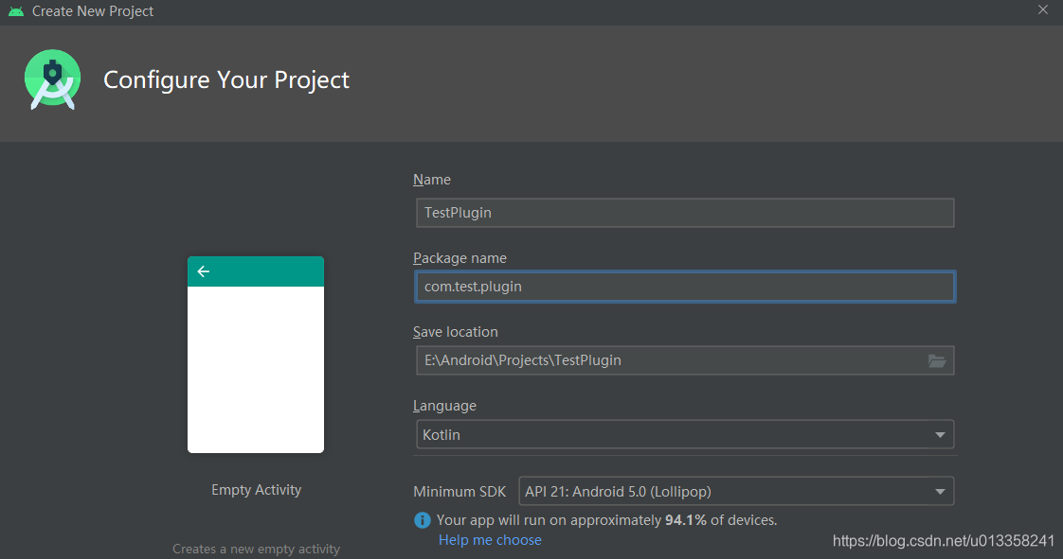Open the Help me choose link
The image size is (1063, 559).
point(490,539)
